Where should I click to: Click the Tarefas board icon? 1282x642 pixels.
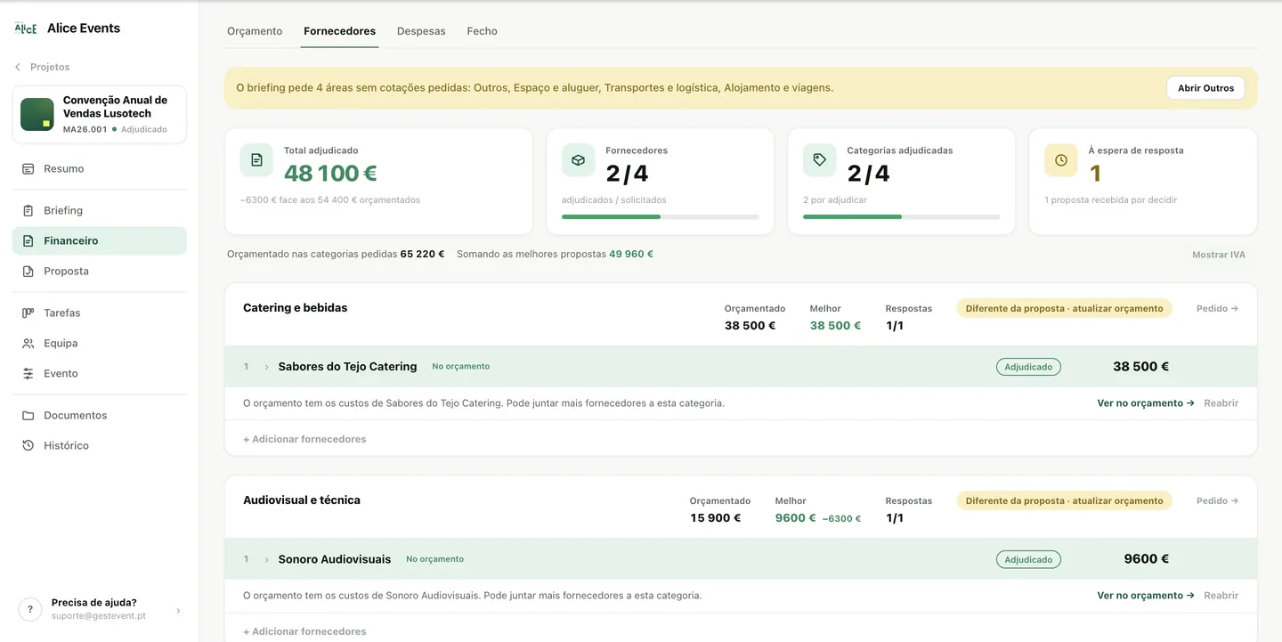[28, 313]
